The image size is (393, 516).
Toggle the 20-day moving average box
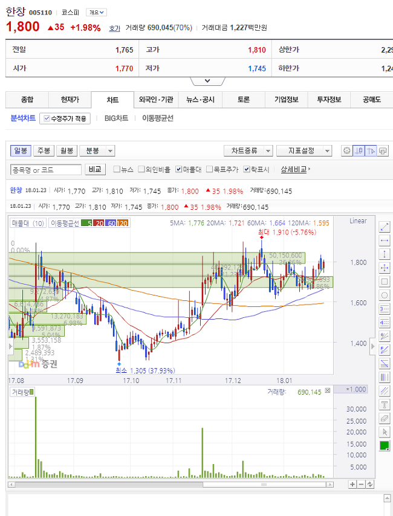(x=98, y=223)
